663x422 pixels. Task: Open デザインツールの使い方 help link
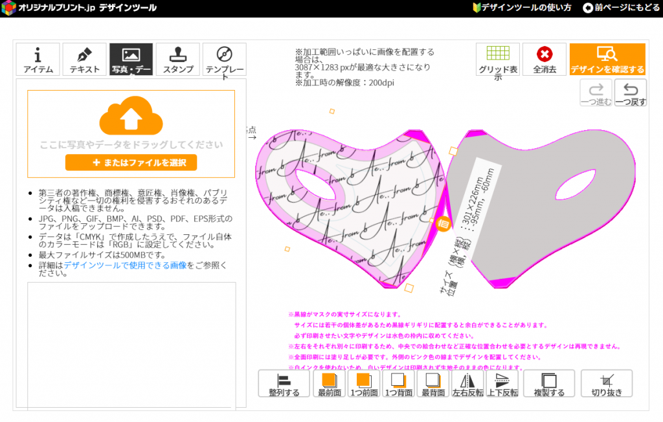point(523,8)
